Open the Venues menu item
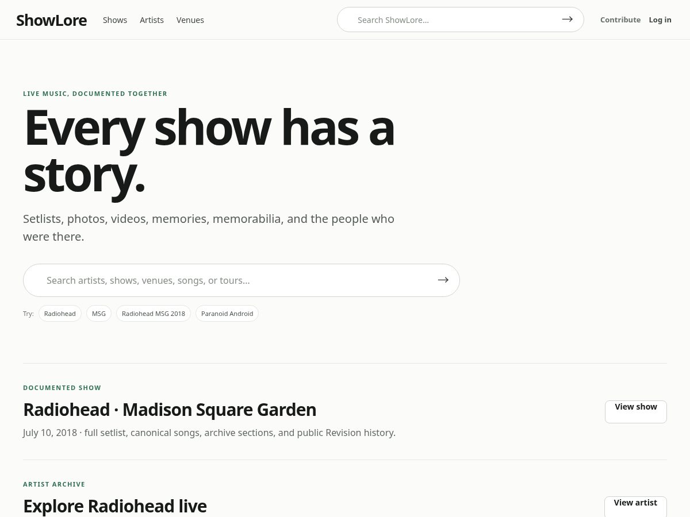This screenshot has width=690, height=517. [x=190, y=20]
